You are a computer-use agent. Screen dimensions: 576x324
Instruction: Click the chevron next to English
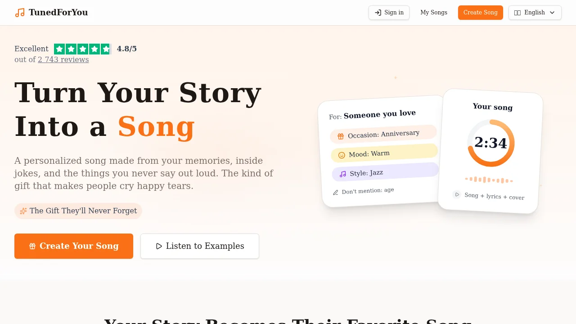(552, 13)
